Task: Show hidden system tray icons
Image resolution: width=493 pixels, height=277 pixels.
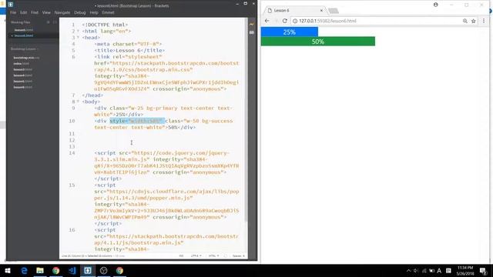Action: tap(408, 271)
